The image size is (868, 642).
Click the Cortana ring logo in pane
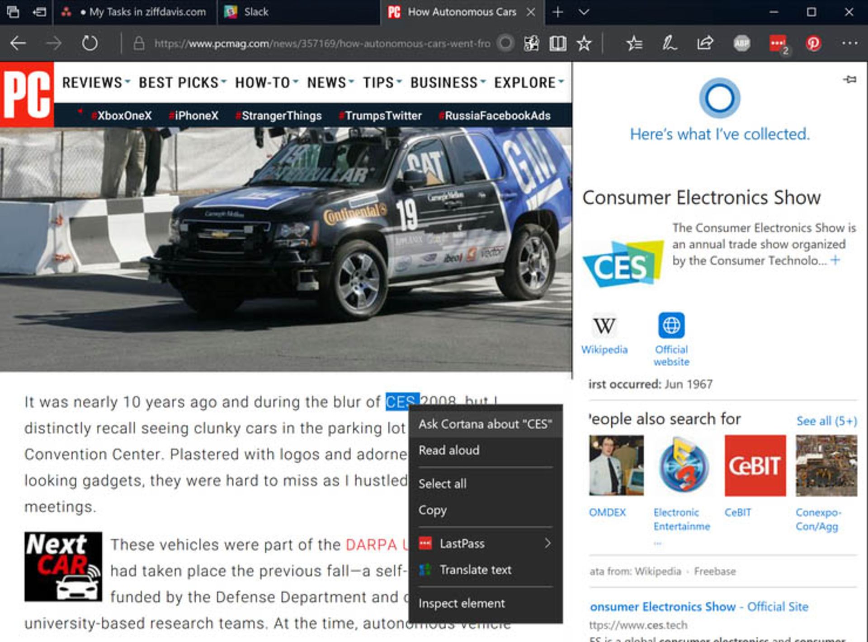click(719, 98)
